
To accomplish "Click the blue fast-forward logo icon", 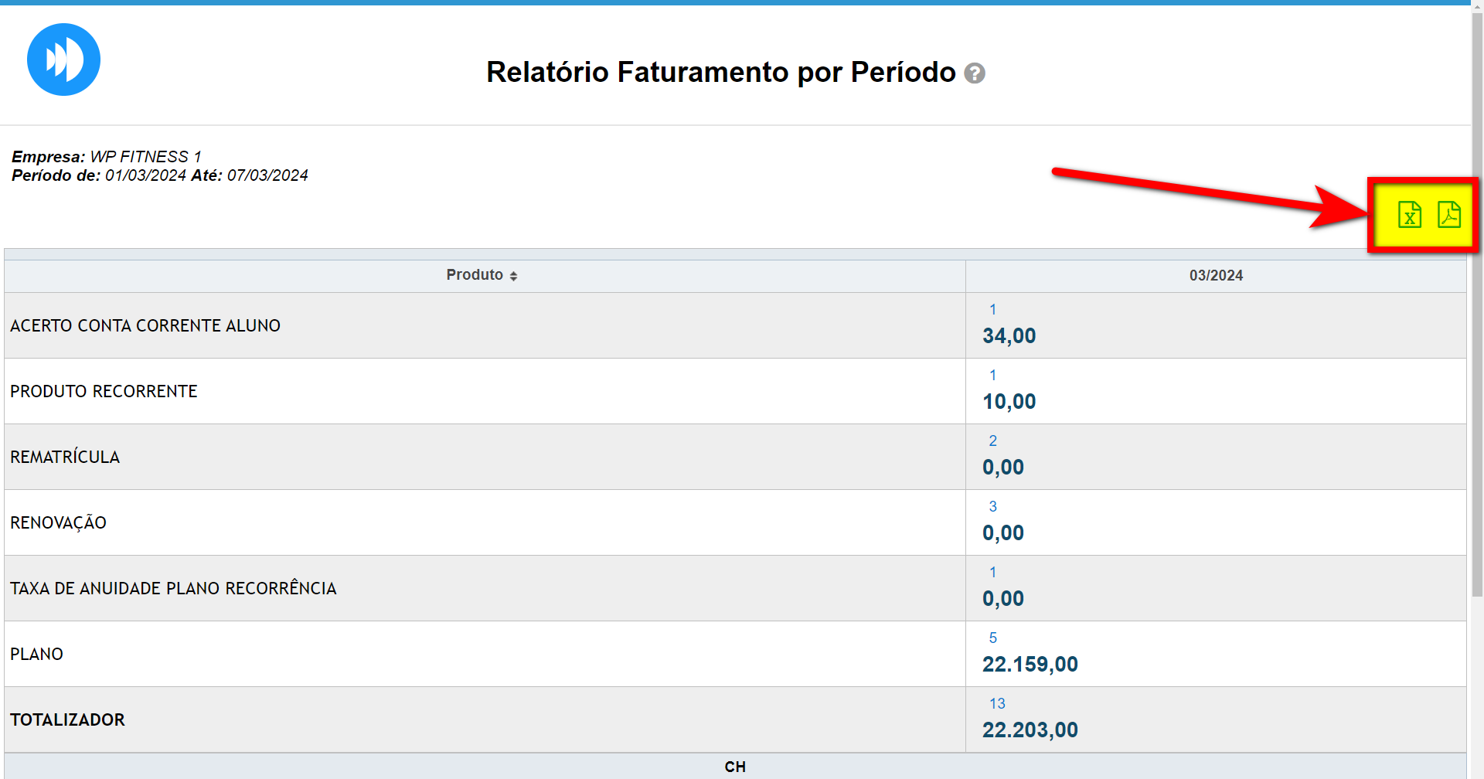I will 63,60.
